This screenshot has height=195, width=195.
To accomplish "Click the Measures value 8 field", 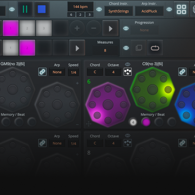I will 105,50.
